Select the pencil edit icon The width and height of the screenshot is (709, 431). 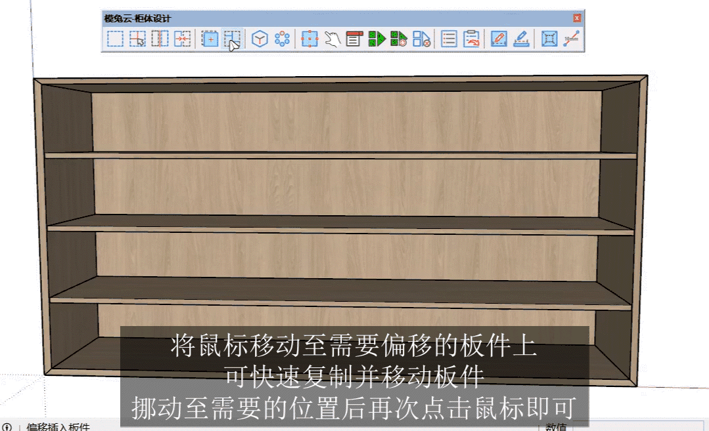pos(499,39)
